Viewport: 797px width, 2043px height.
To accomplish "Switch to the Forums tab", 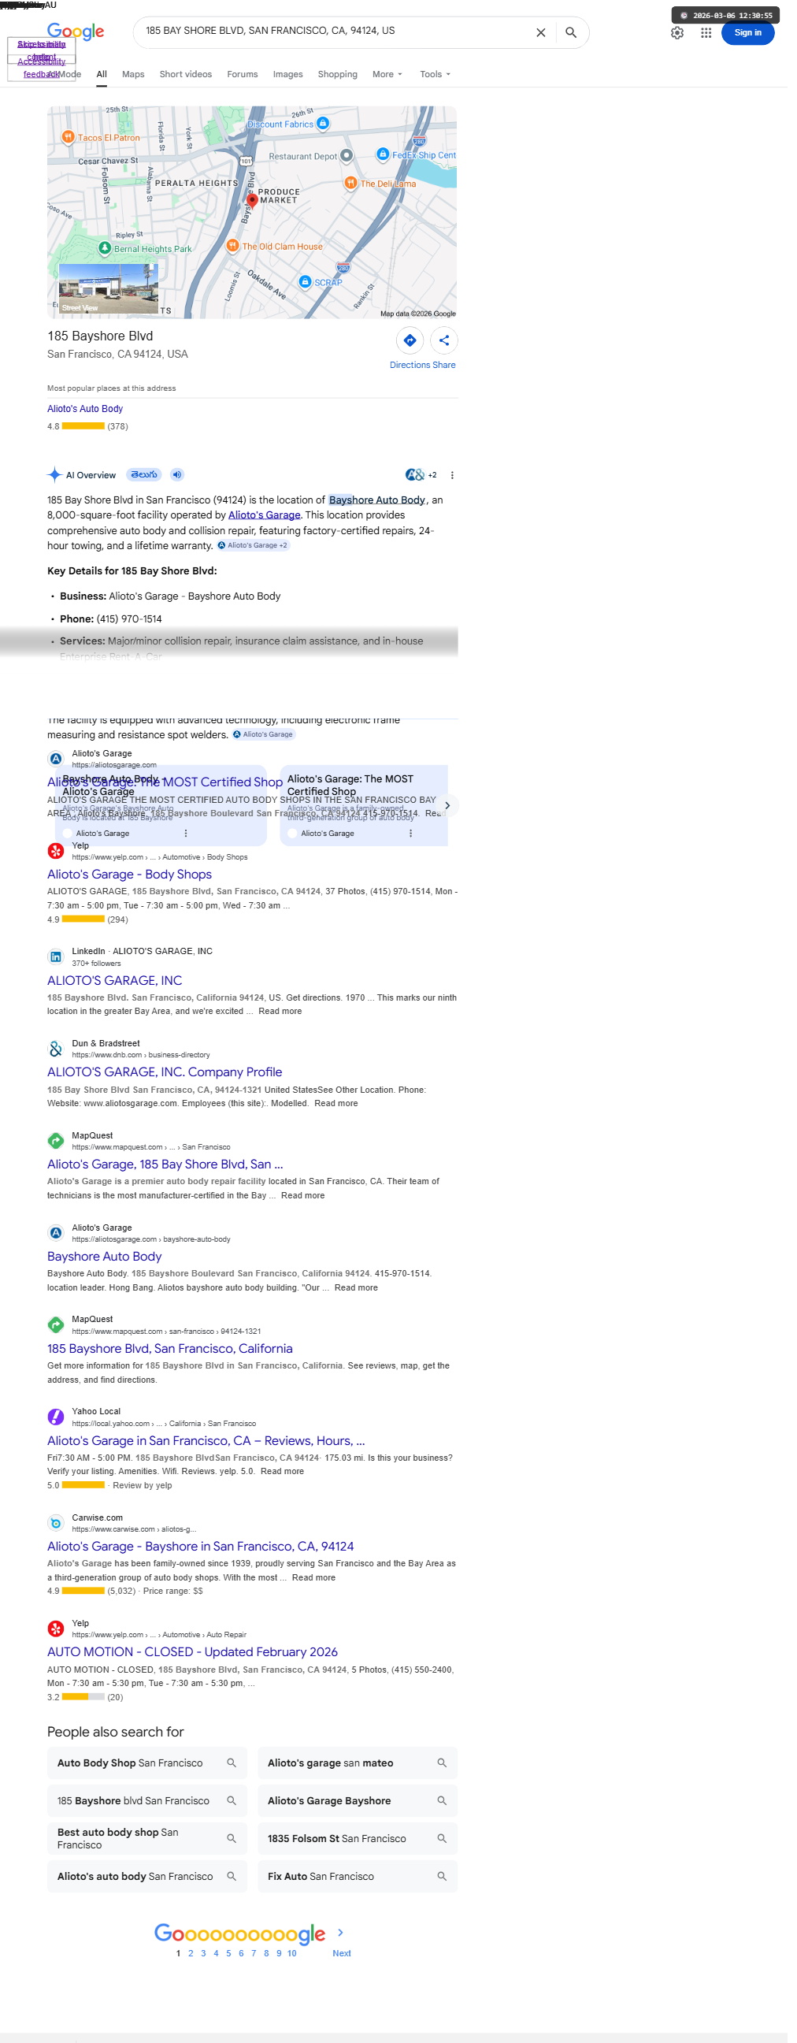I will pyautogui.click(x=243, y=75).
